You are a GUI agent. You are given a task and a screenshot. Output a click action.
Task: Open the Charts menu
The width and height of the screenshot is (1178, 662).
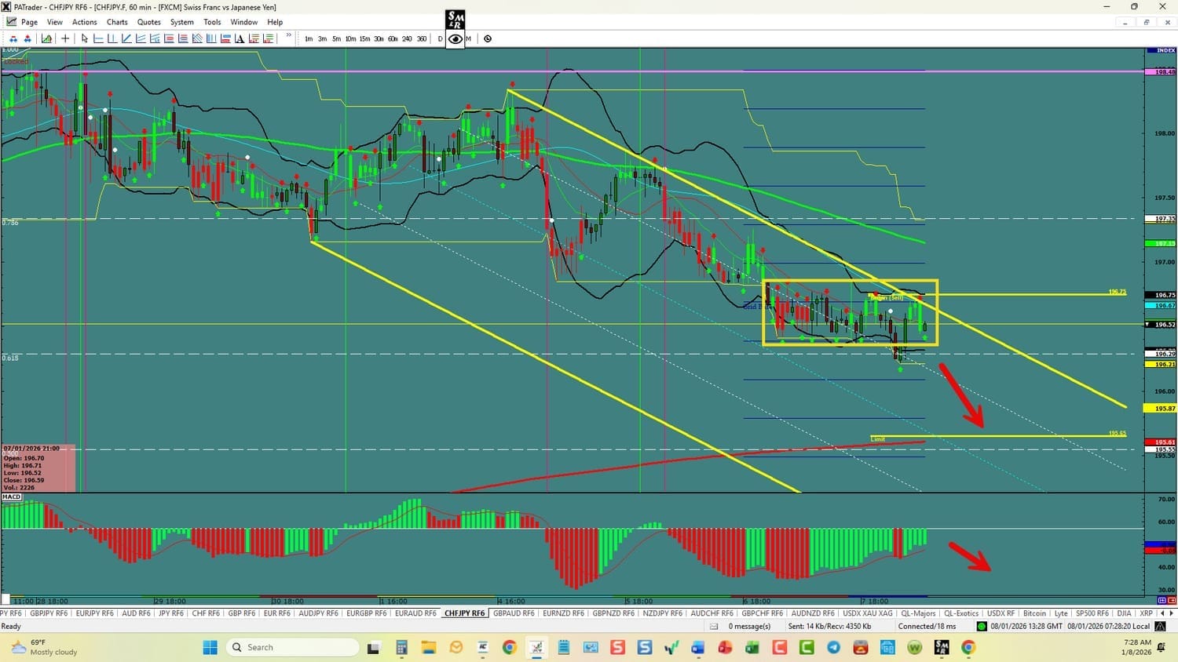pos(117,22)
